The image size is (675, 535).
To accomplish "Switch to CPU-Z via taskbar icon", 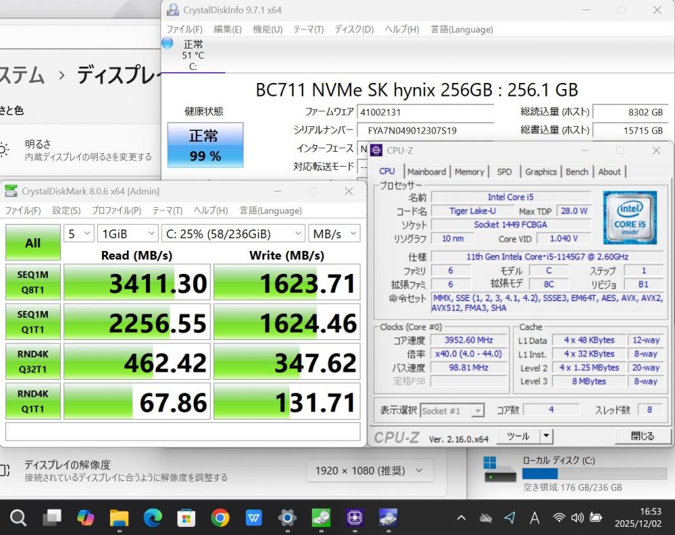I will tap(354, 517).
